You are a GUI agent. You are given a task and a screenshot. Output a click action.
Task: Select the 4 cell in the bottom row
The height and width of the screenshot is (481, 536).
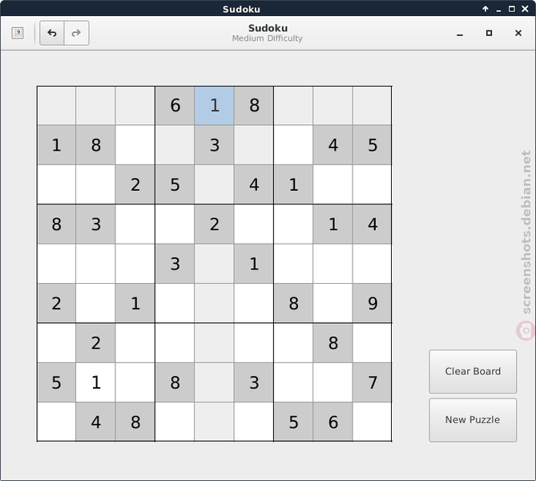point(95,422)
